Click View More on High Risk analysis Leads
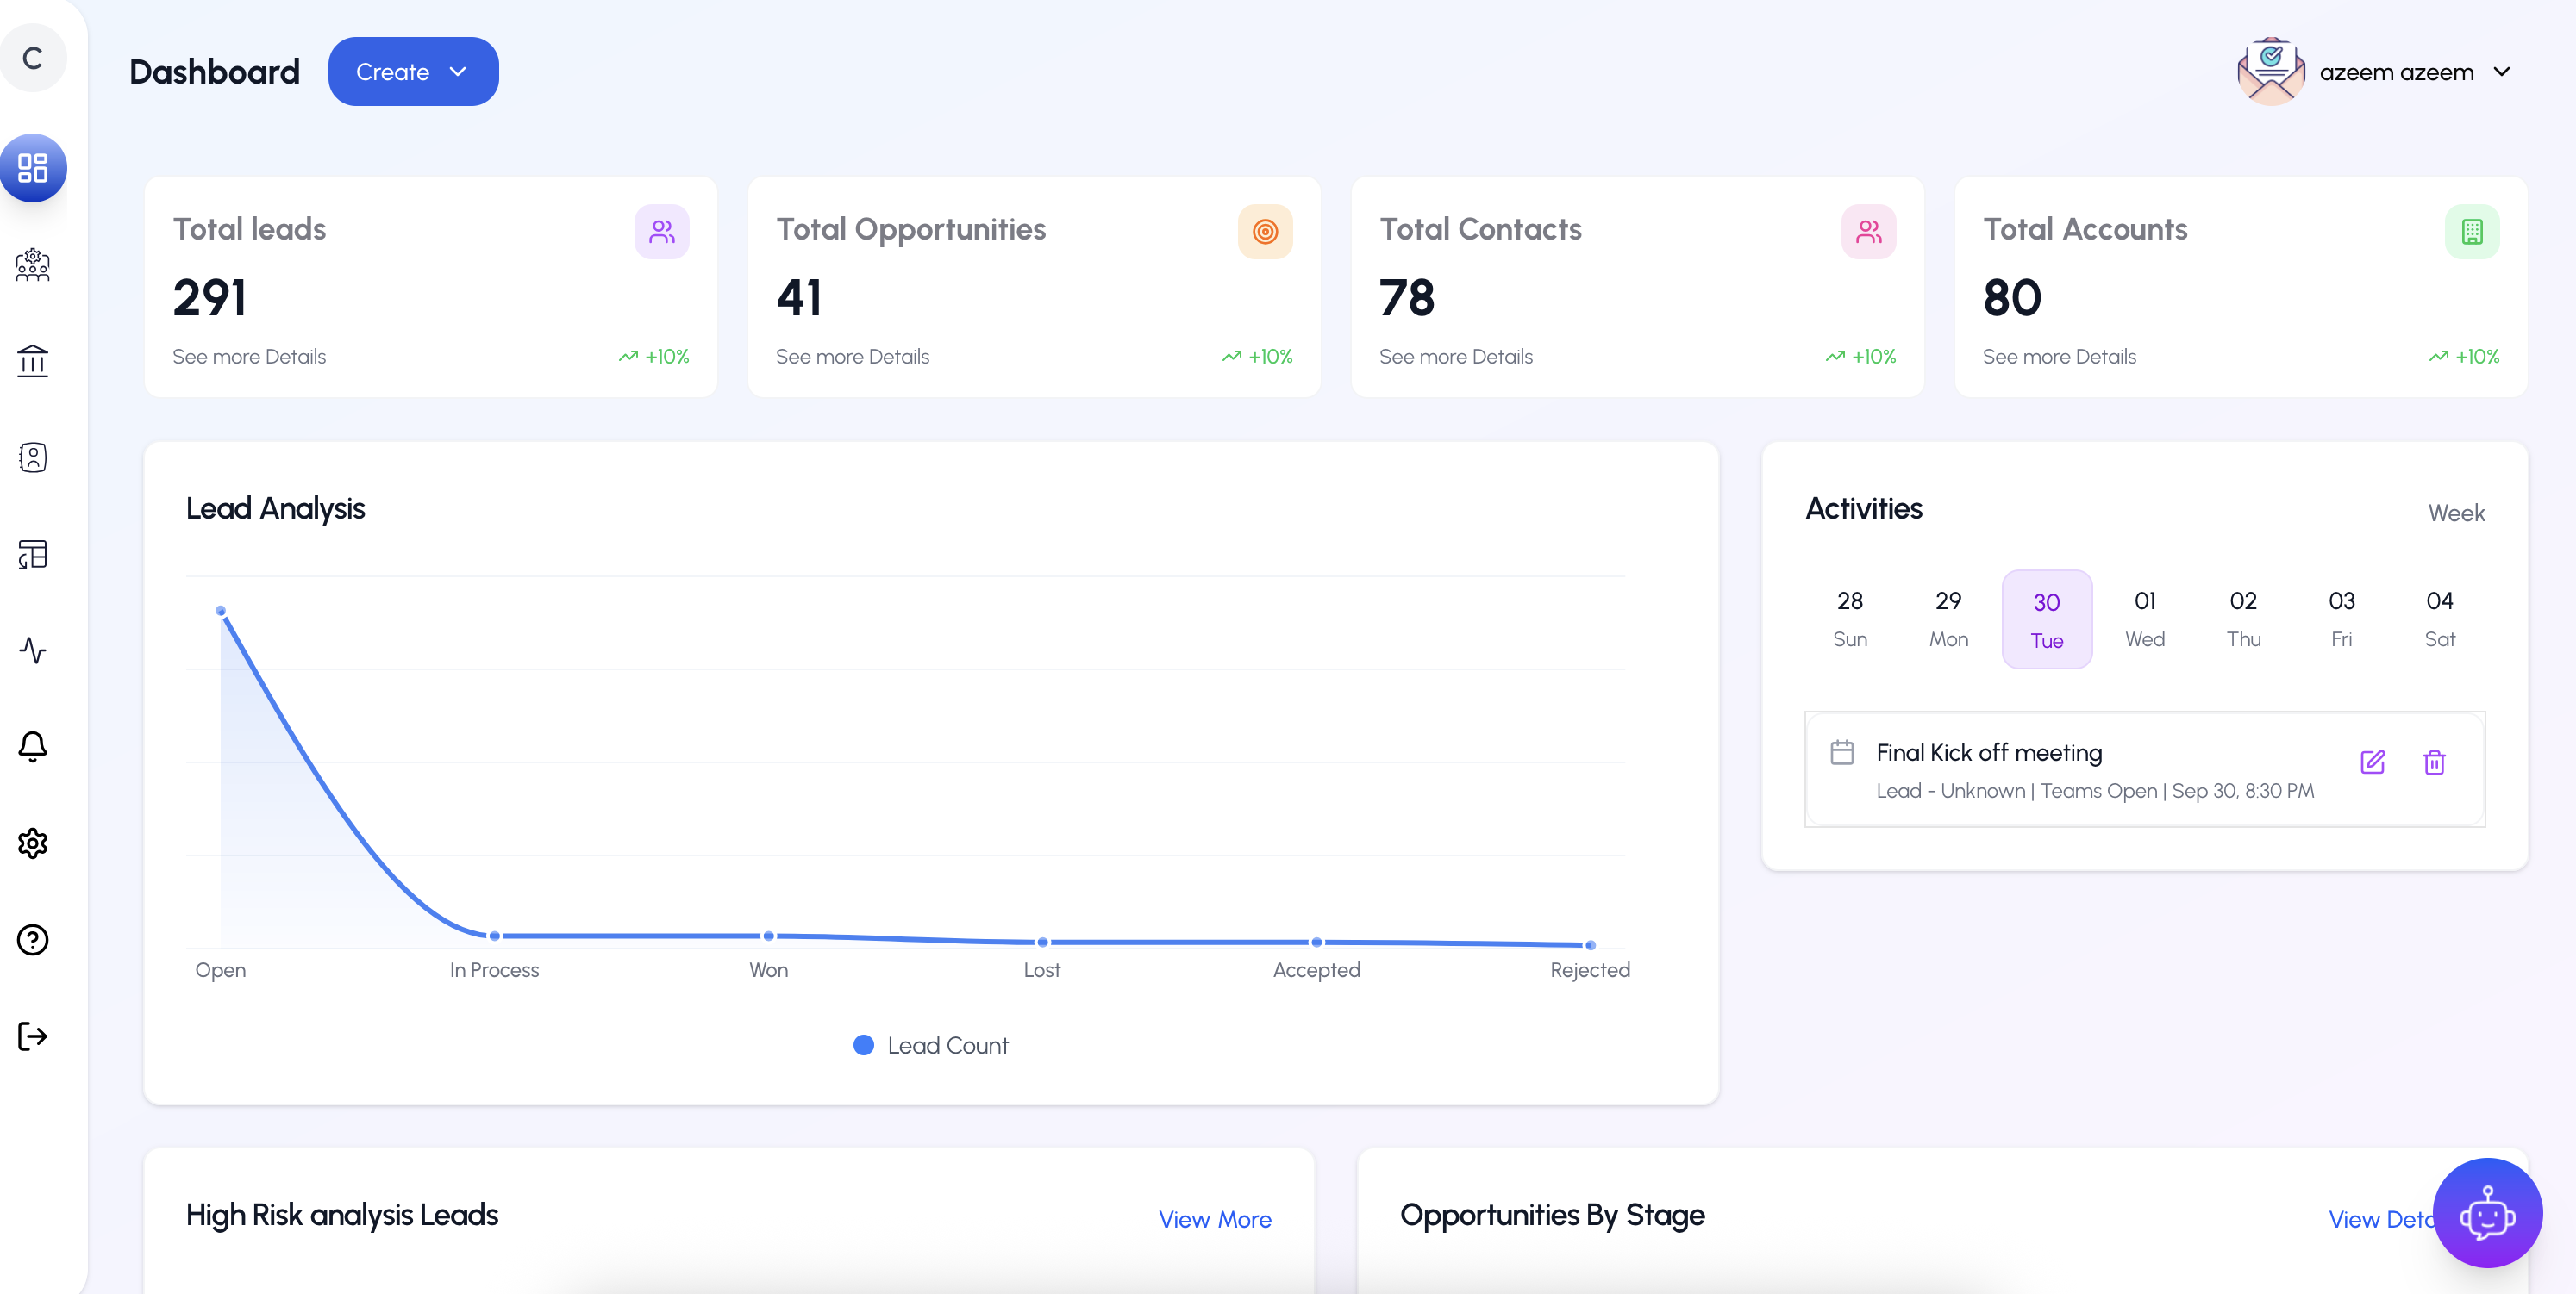Image resolution: width=2576 pixels, height=1294 pixels. tap(1215, 1219)
